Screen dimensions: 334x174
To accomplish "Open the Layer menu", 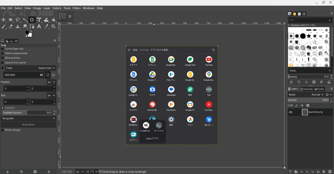I will point(47,8).
